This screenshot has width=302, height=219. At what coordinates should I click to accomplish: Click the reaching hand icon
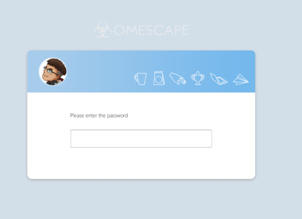point(178,79)
